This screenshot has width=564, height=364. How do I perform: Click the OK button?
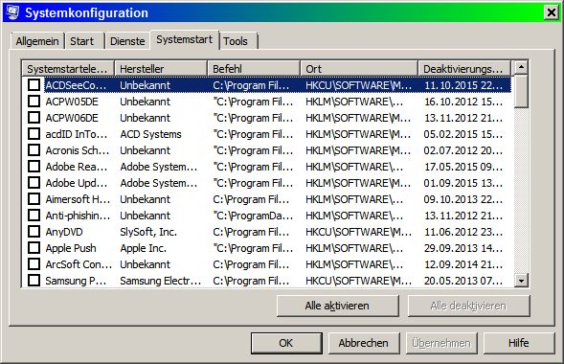coord(286,343)
